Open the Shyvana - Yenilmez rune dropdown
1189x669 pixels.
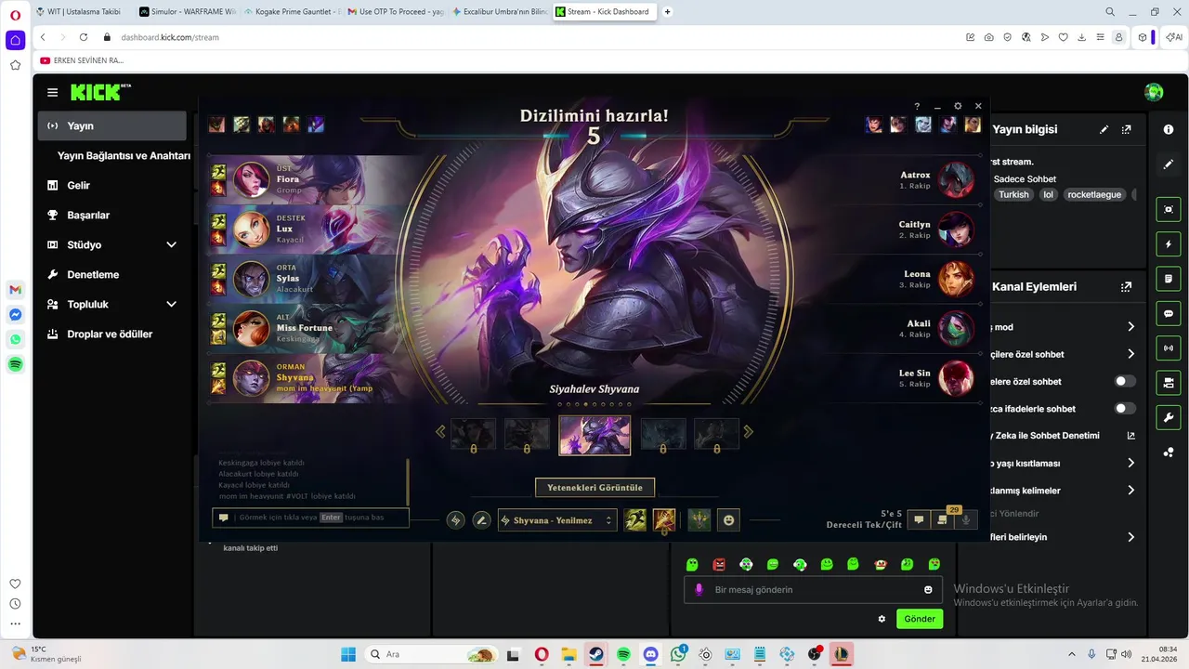coord(557,520)
